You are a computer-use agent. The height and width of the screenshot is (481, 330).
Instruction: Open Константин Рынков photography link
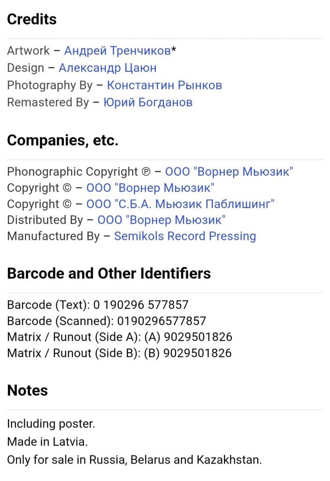pyautogui.click(x=164, y=85)
